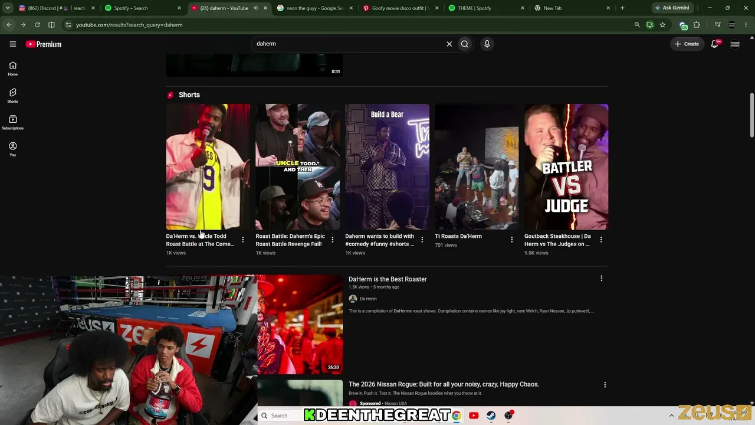The width and height of the screenshot is (755, 425).
Task: Switch to the Goofy movie disco outfit tab
Action: 401,8
